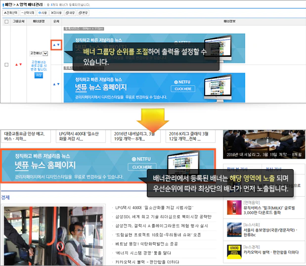The height and width of the screenshot is (266, 306).
Task: Move first banner down with blue down arrow
Action: click(x=58, y=45)
